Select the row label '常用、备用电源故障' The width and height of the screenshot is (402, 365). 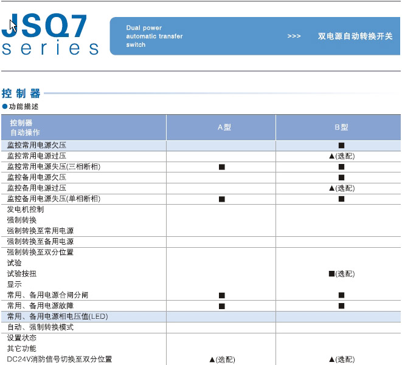(x=40, y=305)
